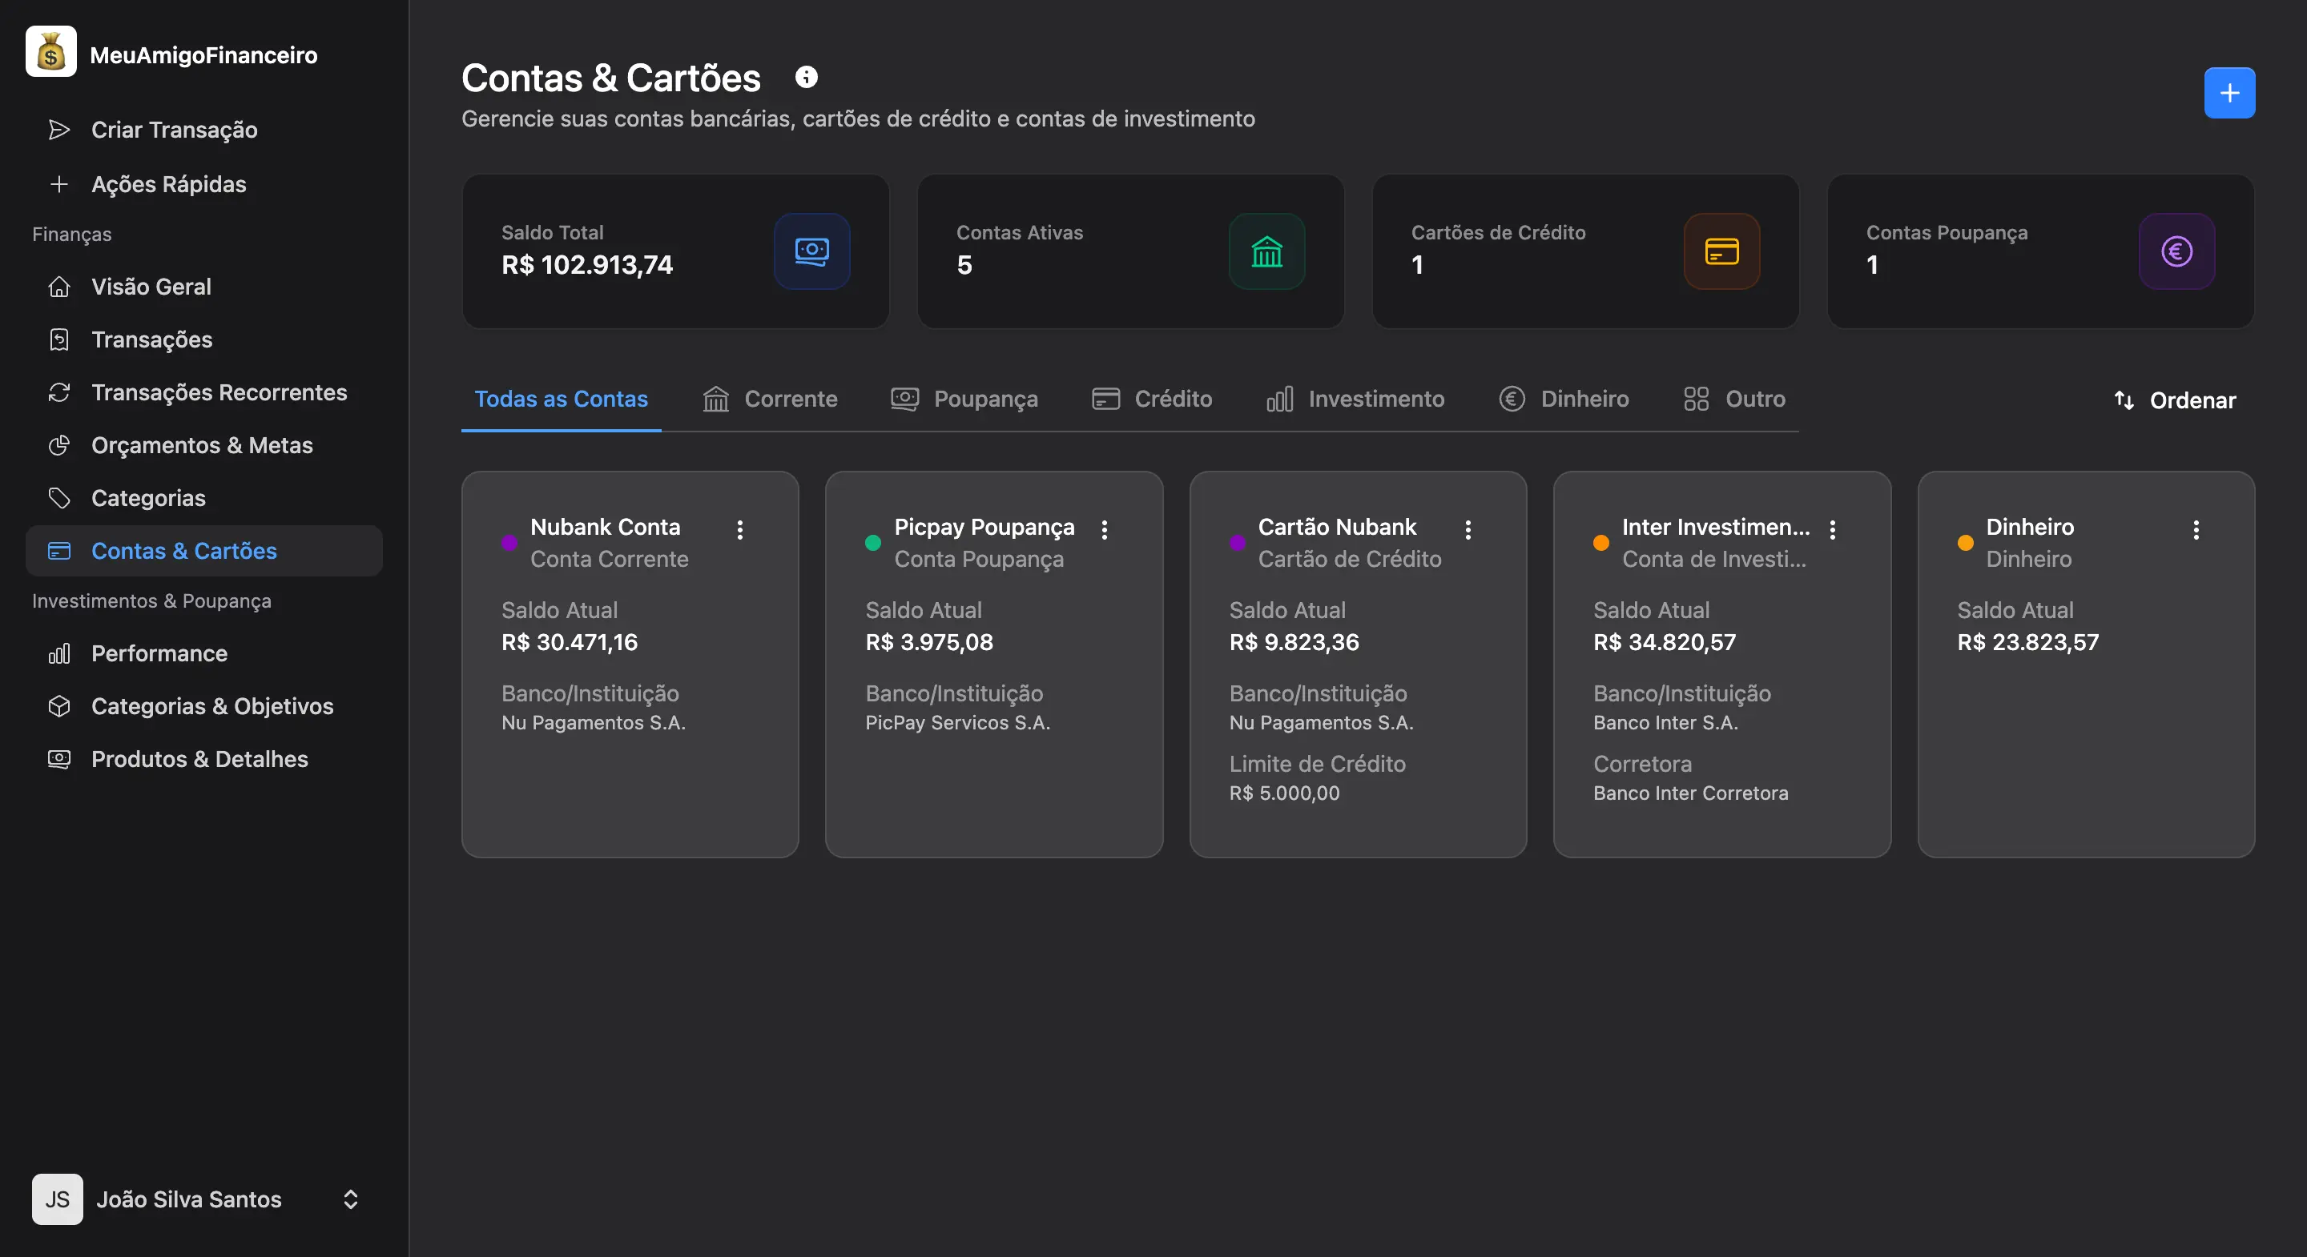Click the green bank icon in Contas Ativas
This screenshot has width=2307, height=1257.
click(1266, 251)
